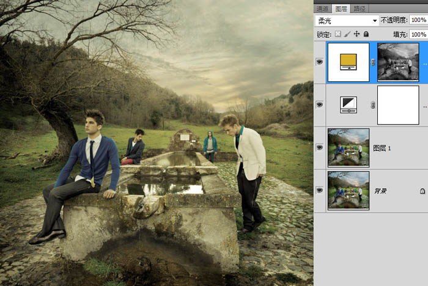Click the 图层 1 layer name

[x=382, y=148]
